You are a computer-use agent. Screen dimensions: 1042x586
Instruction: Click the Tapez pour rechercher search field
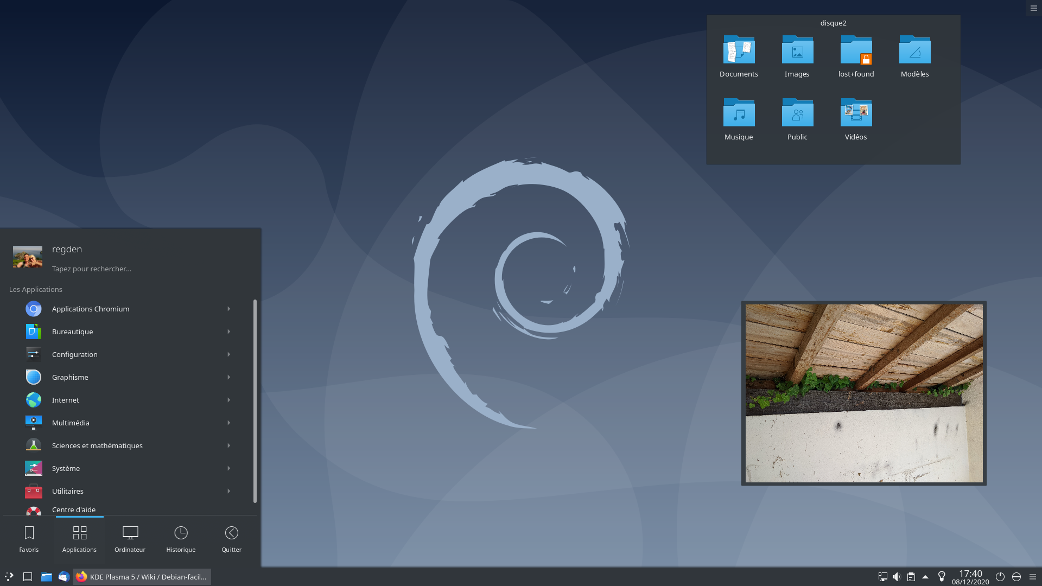click(x=91, y=269)
